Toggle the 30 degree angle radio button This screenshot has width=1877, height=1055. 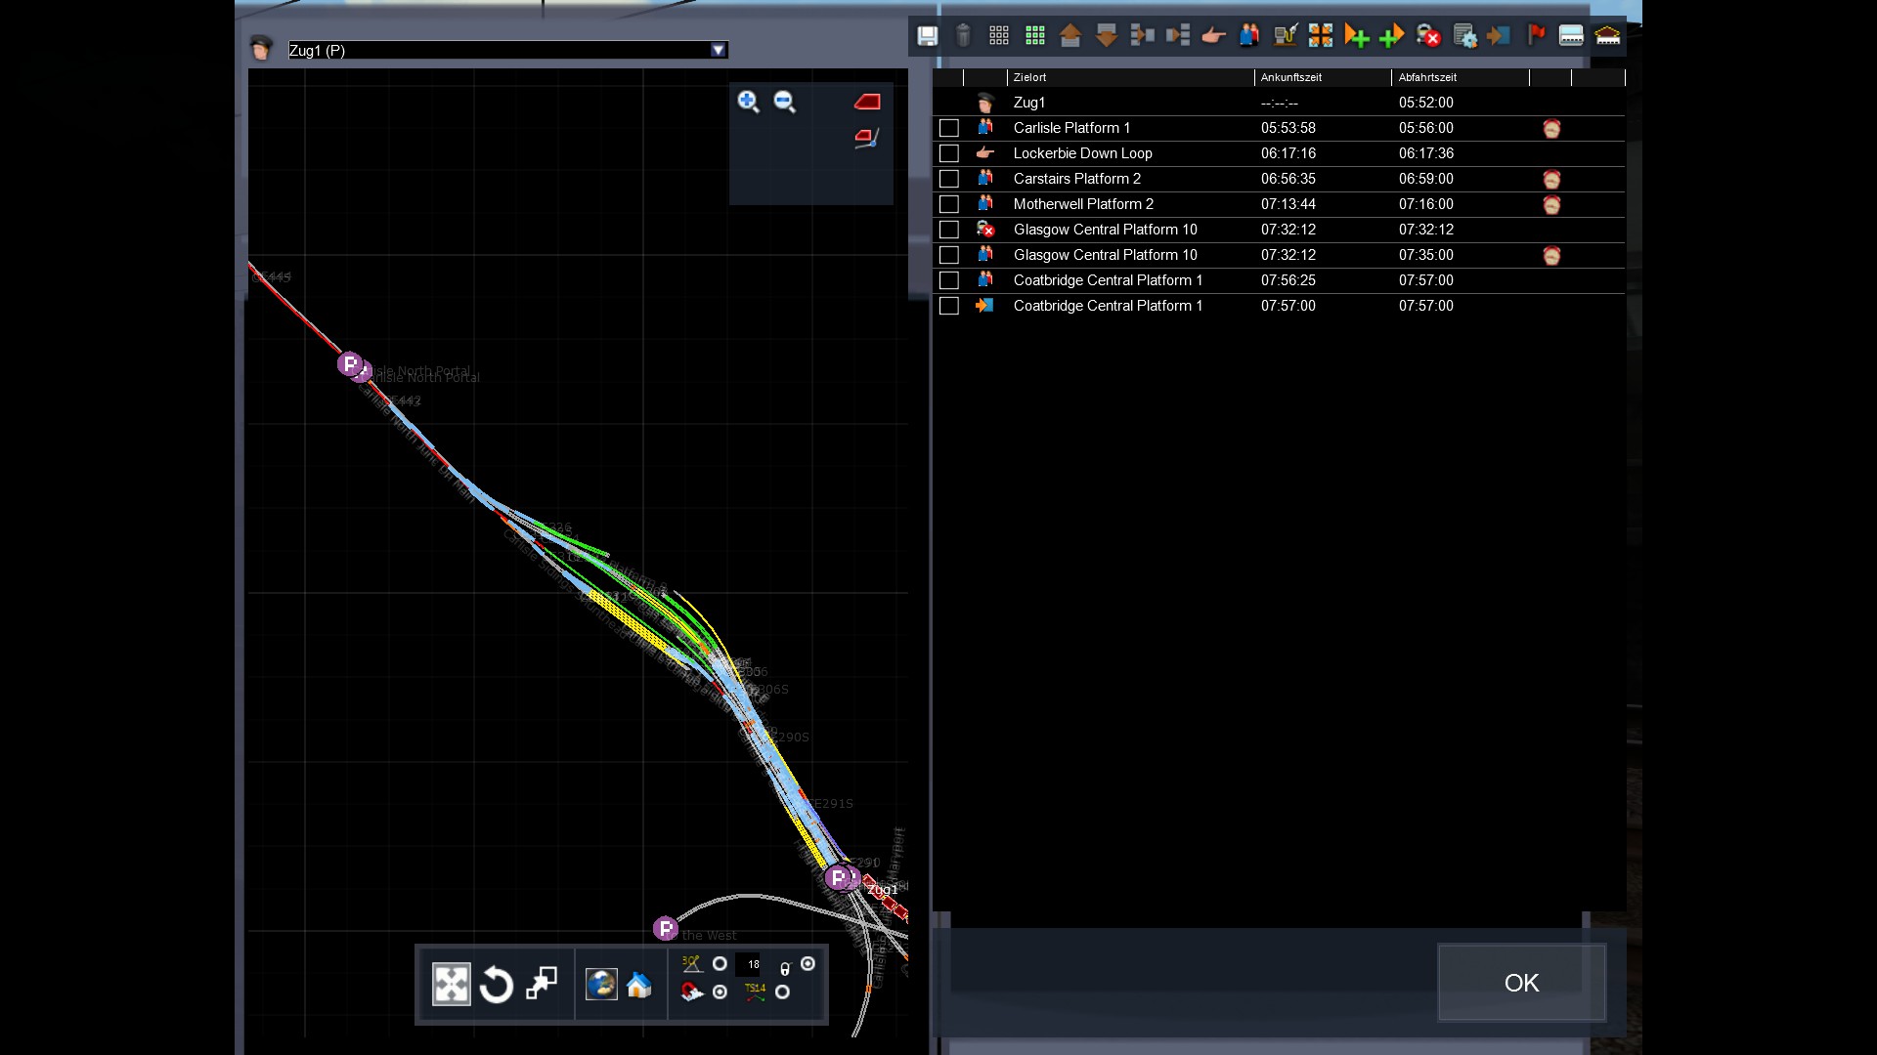[720, 964]
